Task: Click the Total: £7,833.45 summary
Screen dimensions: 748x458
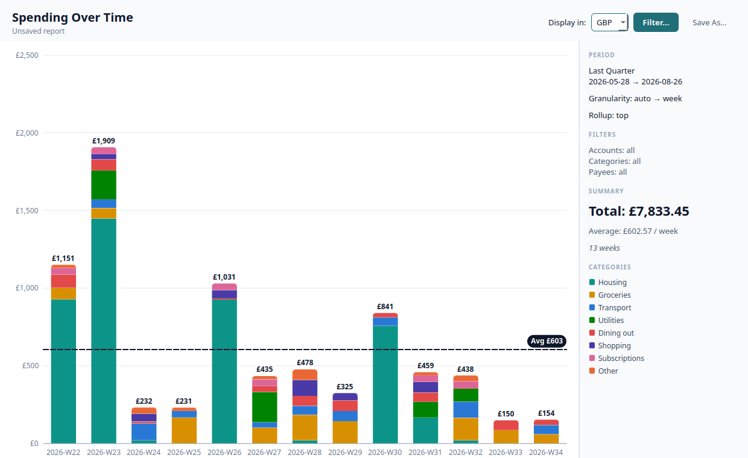Action: click(639, 212)
